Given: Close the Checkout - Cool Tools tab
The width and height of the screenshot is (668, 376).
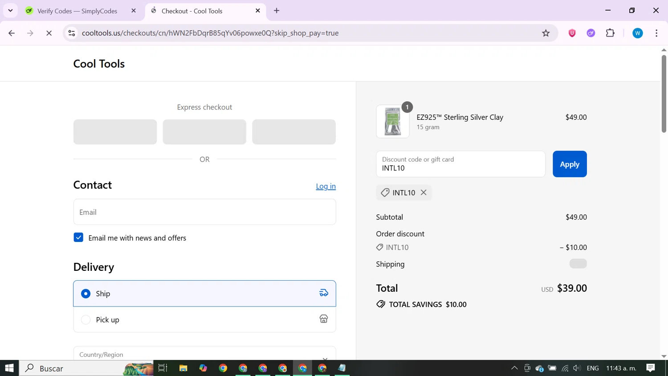Looking at the screenshot, I should (x=258, y=11).
